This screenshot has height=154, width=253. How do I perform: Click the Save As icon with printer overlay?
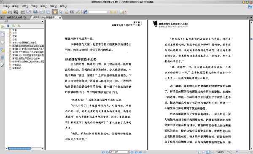point(16,12)
